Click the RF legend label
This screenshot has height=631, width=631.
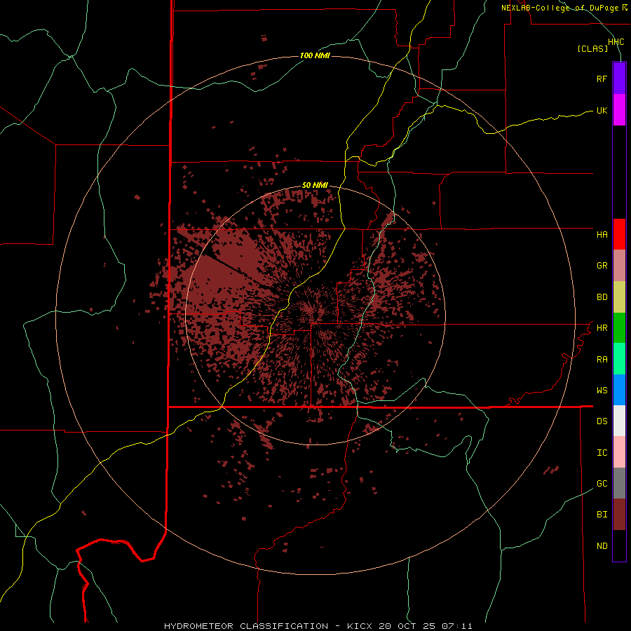602,79
